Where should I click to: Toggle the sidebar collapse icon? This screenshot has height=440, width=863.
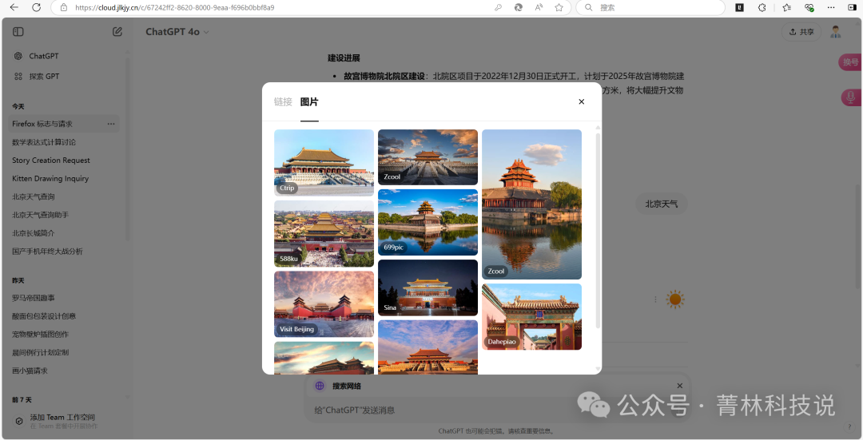tap(18, 32)
